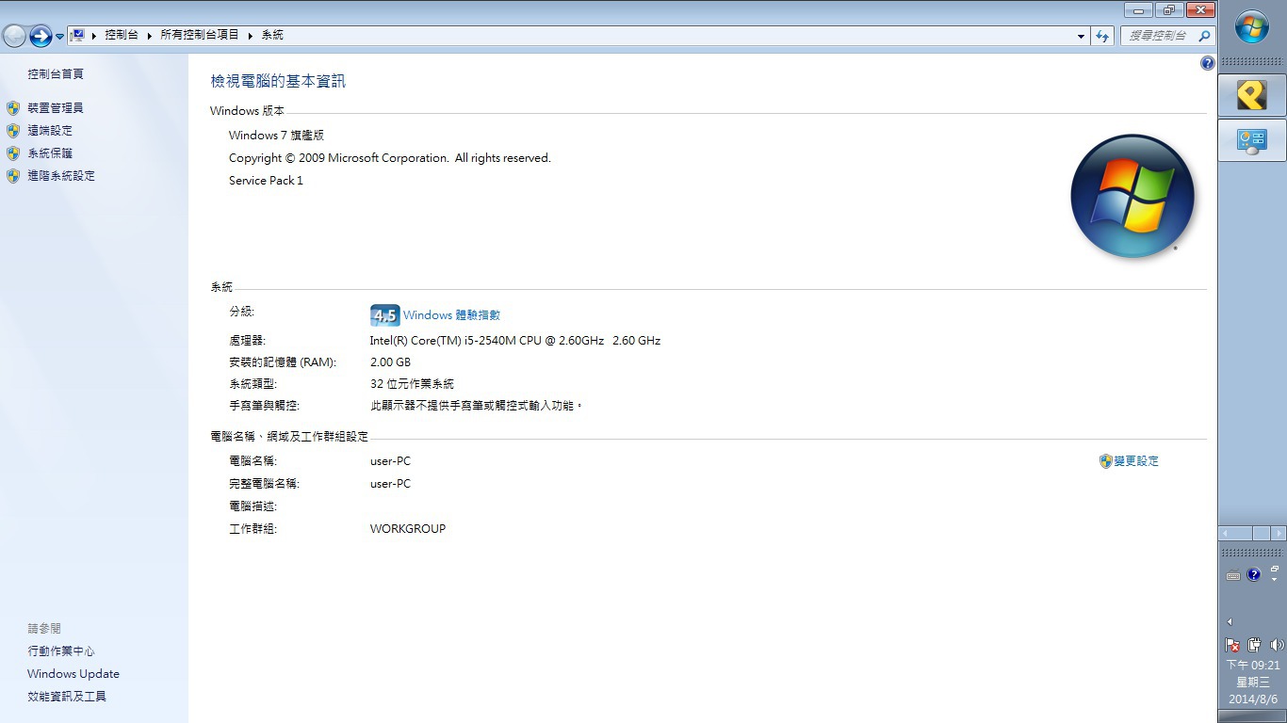The image size is (1287, 723).
Task: Select the Windows 7 旗艦版 text
Action: pyautogui.click(x=276, y=136)
